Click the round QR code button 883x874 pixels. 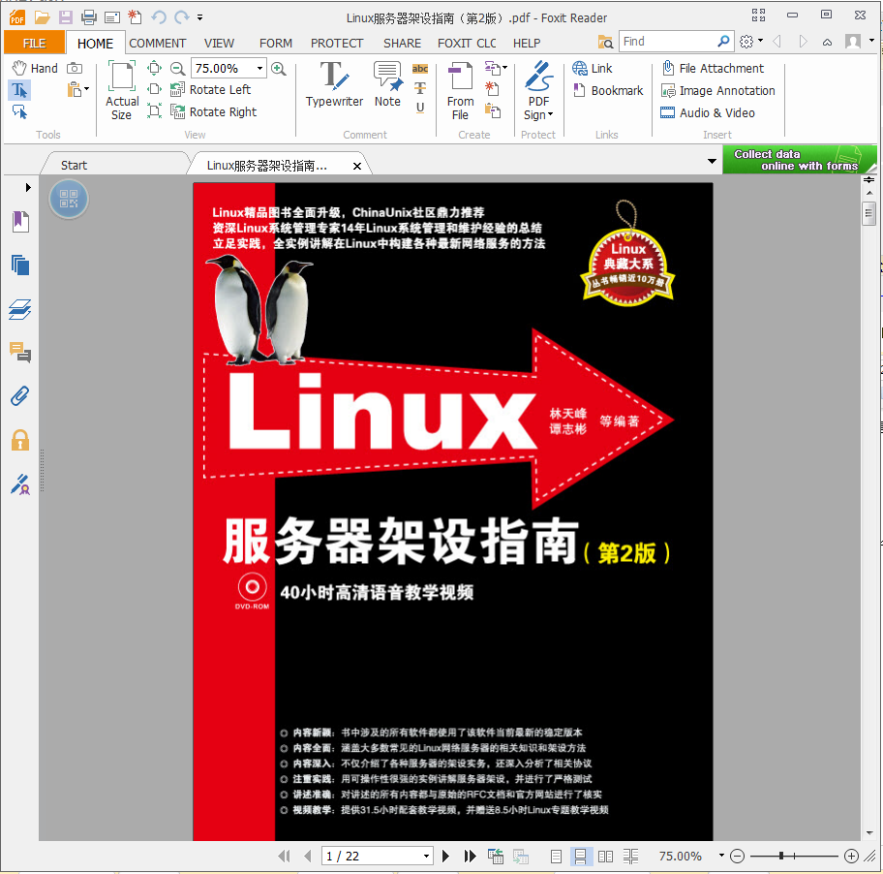pos(69,199)
